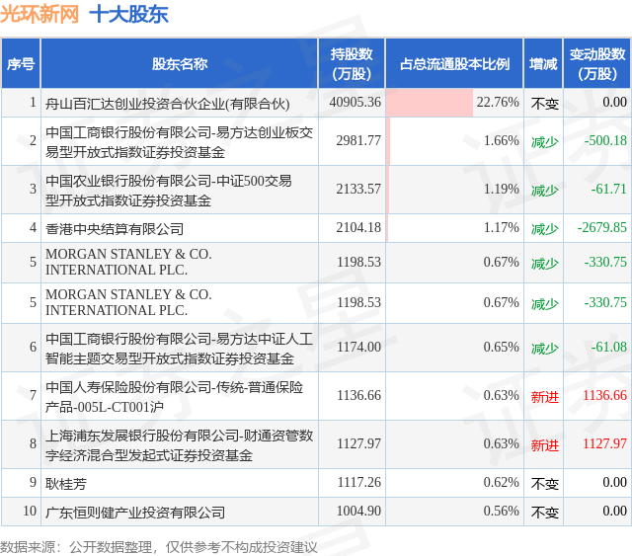Click the 持股数(万股) column header
The width and height of the screenshot is (632, 556).
coord(352,64)
